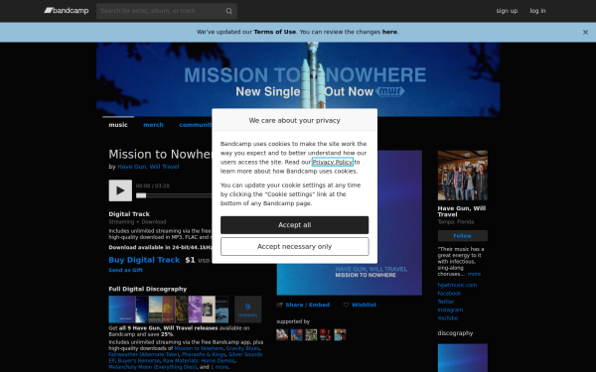Expand the bio 'more' link
The height and width of the screenshot is (372, 596).
(x=474, y=274)
